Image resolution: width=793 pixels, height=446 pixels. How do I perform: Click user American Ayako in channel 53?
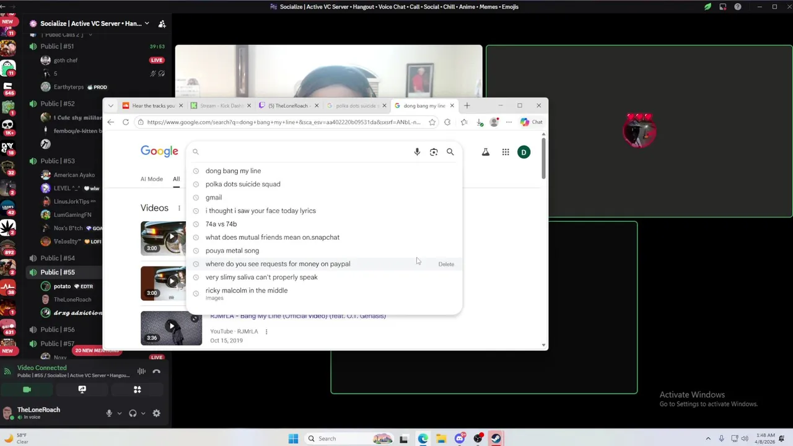(x=74, y=175)
